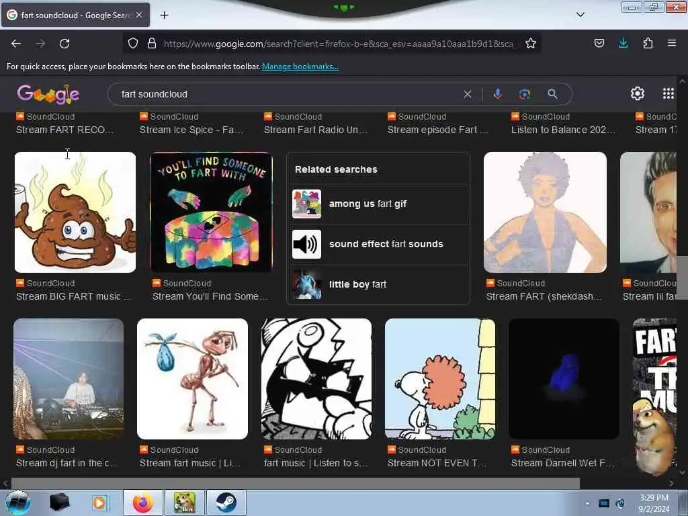This screenshot has height=516, width=688.
Task: Open the dark blue figure thumbnail
Action: coord(564,379)
